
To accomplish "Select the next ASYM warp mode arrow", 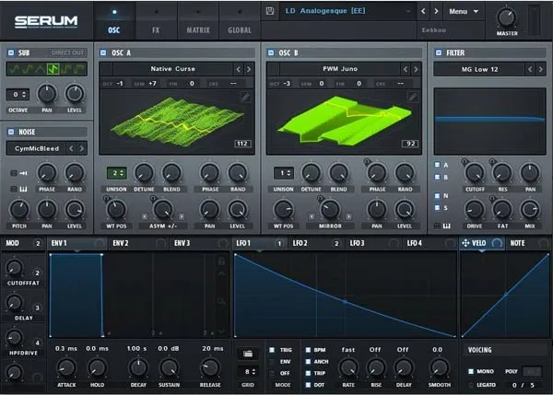I will tap(182, 216).
